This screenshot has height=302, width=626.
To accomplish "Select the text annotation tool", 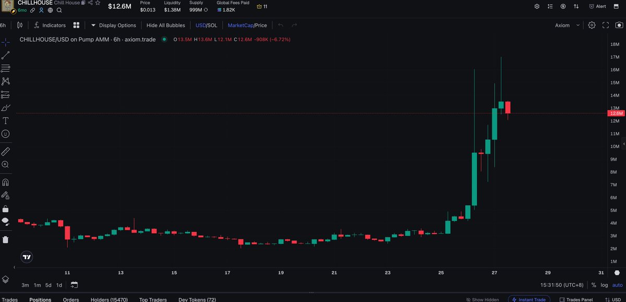I will coord(5,120).
